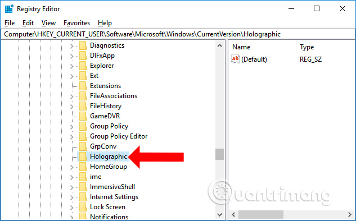Click the REG_SZ type cell
This screenshot has height=221, width=356.
click(x=310, y=59)
